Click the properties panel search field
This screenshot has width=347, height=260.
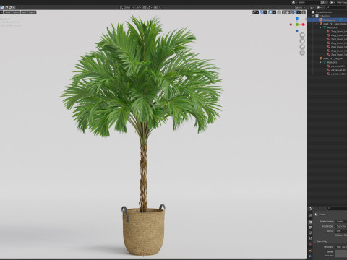point(337,208)
